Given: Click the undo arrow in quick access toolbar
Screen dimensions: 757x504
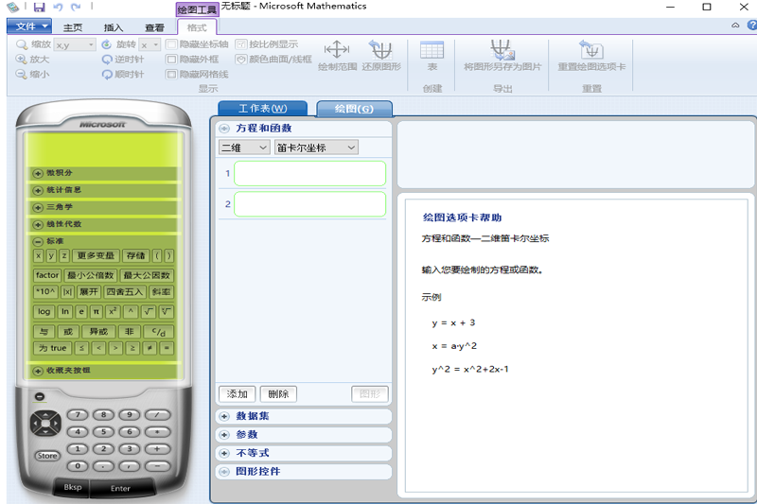Looking at the screenshot, I should tap(58, 7).
